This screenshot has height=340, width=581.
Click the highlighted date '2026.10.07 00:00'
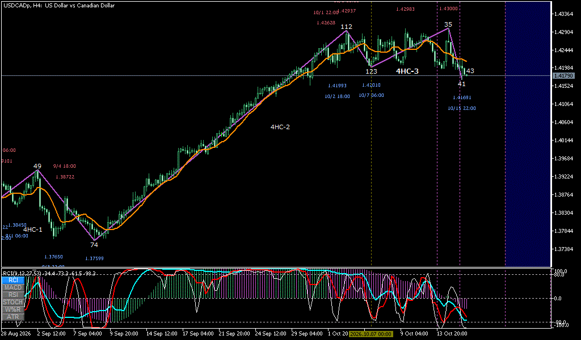tap(371, 334)
